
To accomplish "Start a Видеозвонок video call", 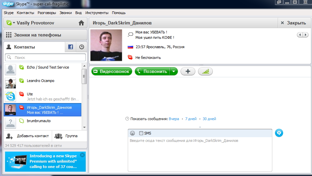I will pos(112,72).
